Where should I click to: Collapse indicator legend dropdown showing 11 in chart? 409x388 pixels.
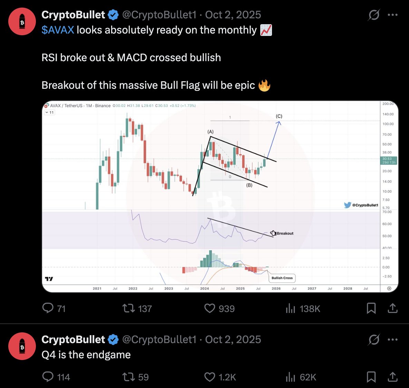[x=49, y=112]
